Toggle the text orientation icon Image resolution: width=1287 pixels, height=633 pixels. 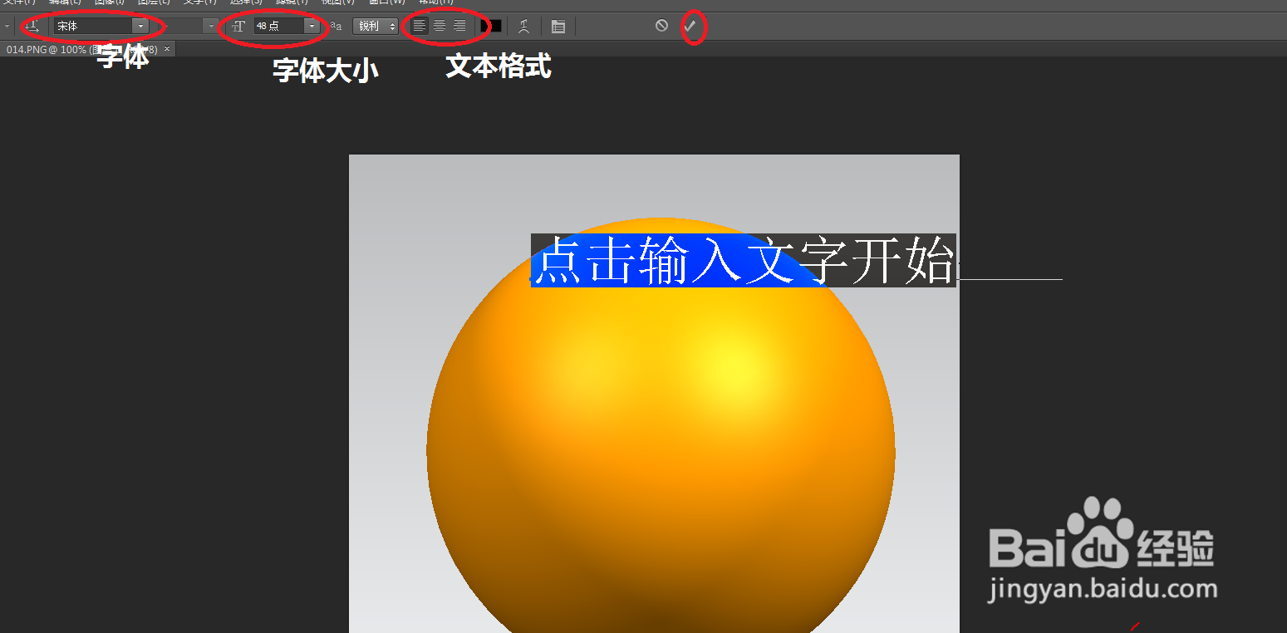coord(32,27)
